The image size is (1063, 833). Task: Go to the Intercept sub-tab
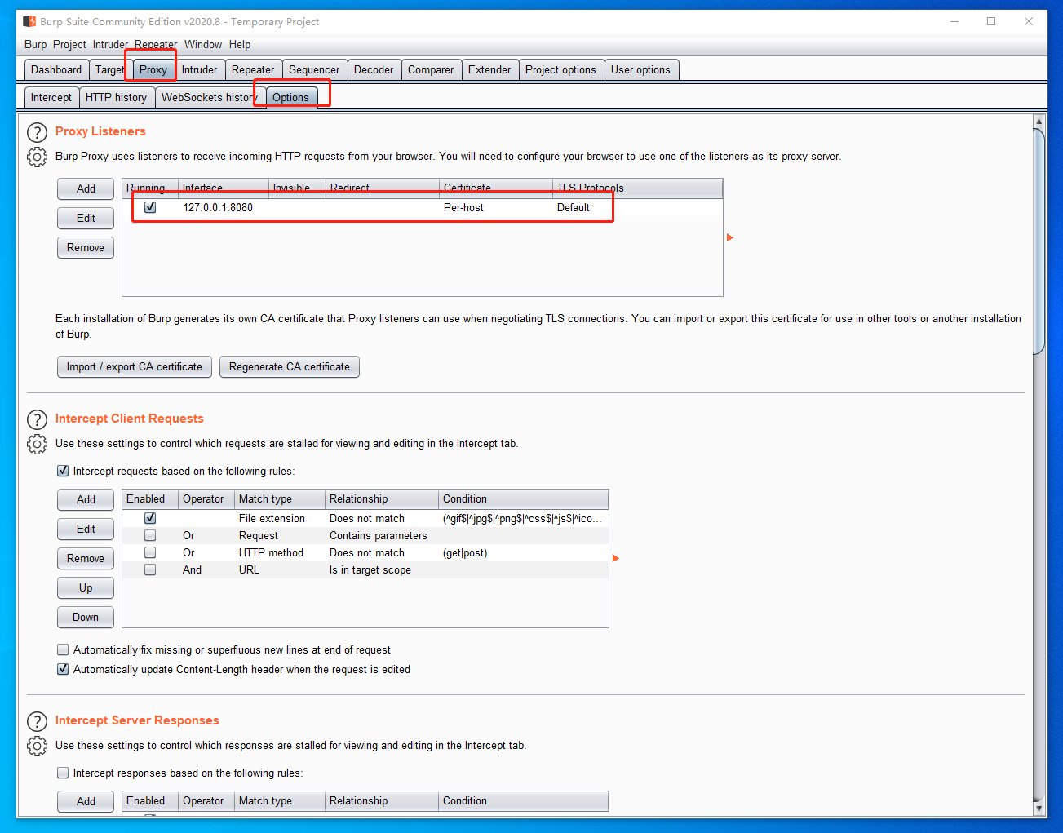pos(51,97)
